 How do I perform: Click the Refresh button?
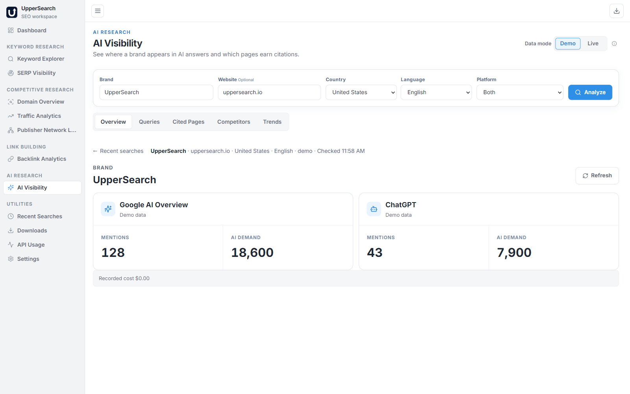pos(597,176)
